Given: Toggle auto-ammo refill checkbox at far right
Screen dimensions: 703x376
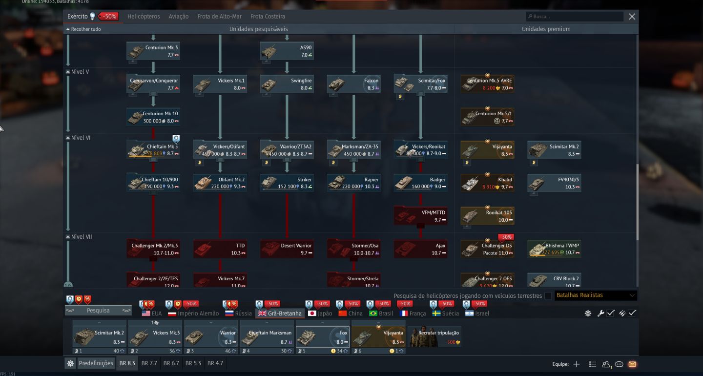Looking at the screenshot, I should [632, 313].
